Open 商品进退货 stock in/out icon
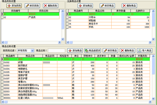This screenshot has height=105, width=157. [86, 51]
